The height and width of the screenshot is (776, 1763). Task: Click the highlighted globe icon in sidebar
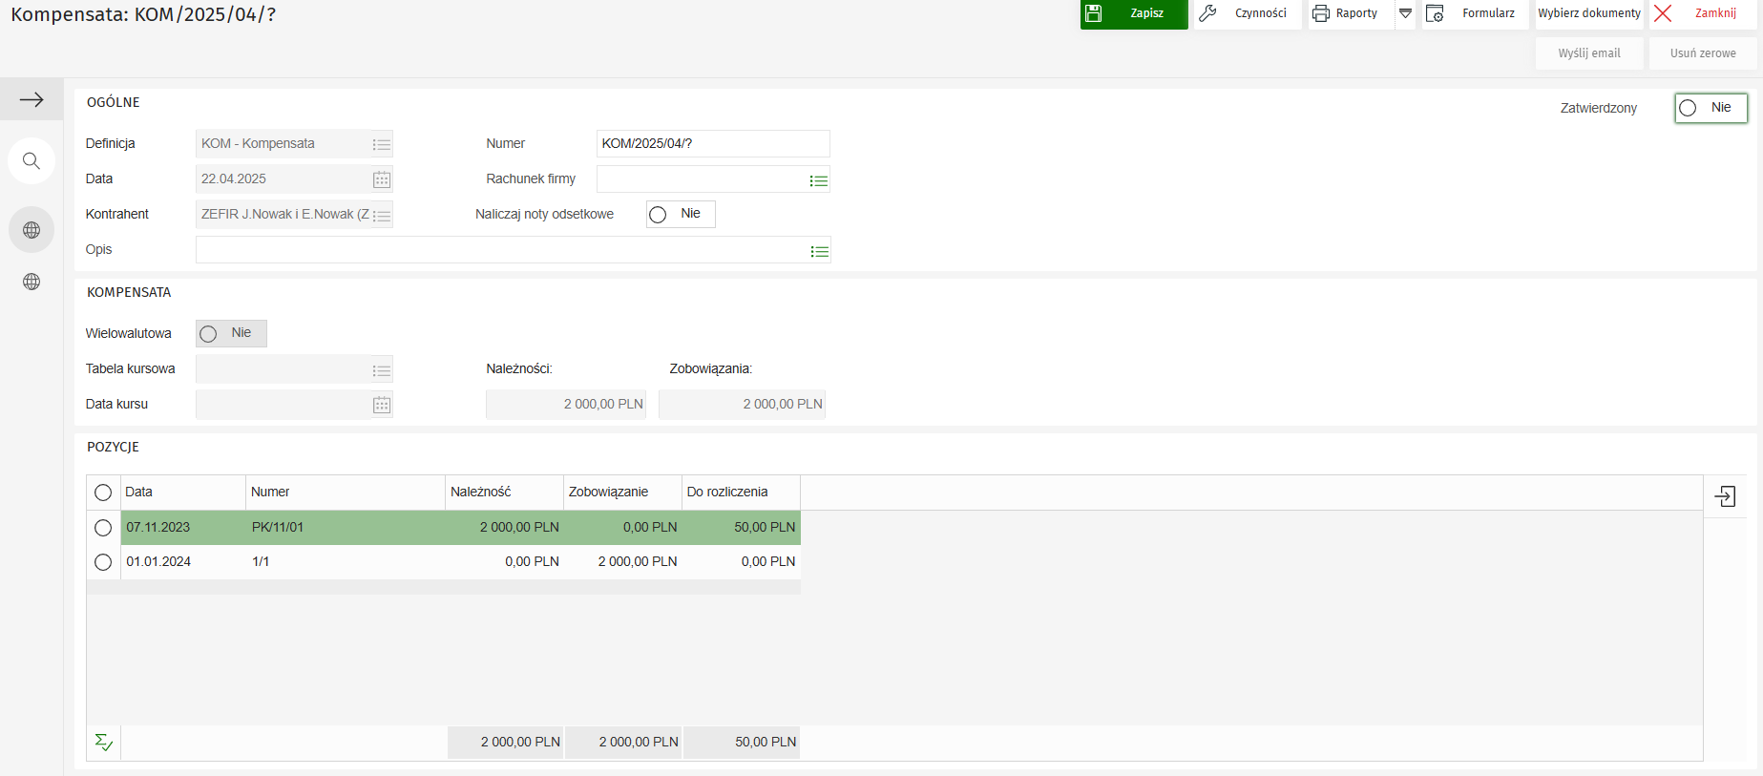[x=31, y=230]
